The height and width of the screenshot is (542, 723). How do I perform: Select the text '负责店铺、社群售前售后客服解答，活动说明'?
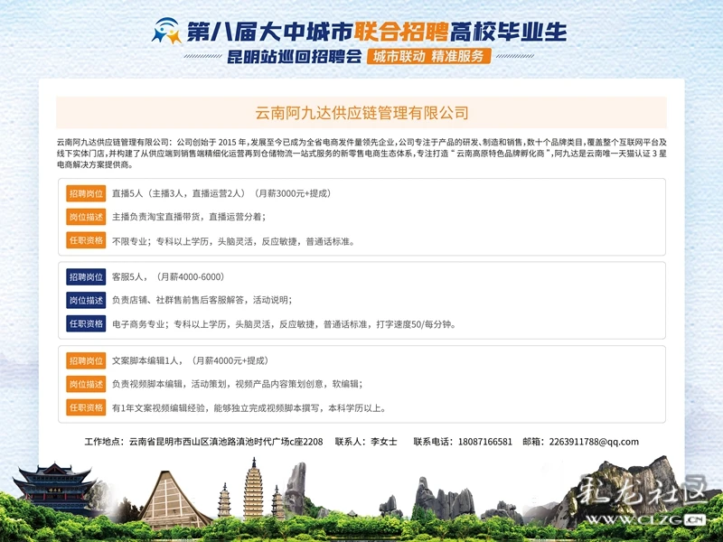(202, 301)
